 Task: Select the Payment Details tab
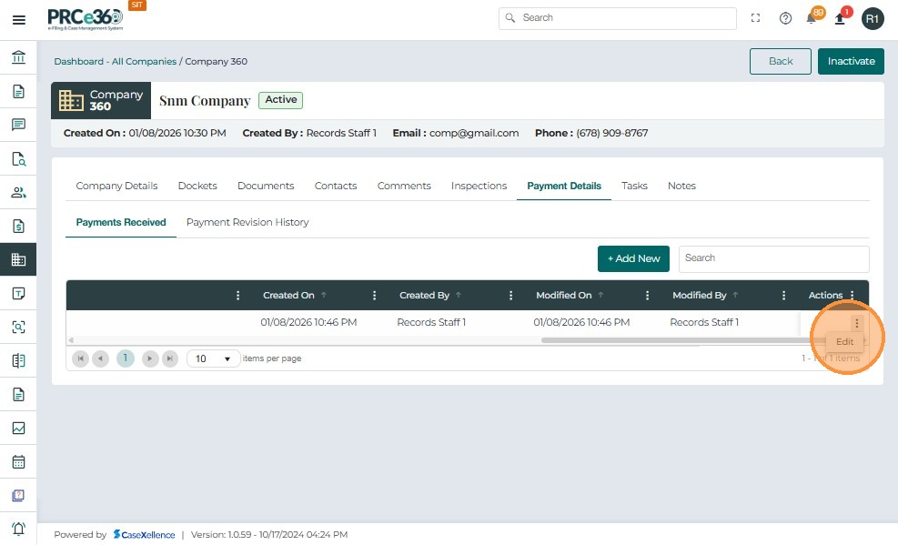tap(564, 186)
